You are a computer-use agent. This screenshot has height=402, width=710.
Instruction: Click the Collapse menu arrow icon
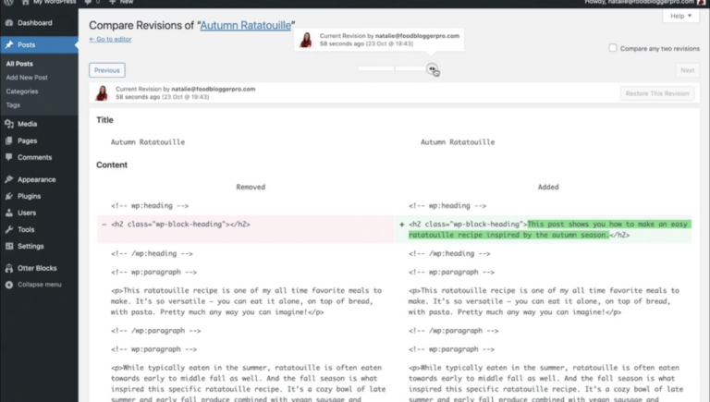(x=9, y=285)
